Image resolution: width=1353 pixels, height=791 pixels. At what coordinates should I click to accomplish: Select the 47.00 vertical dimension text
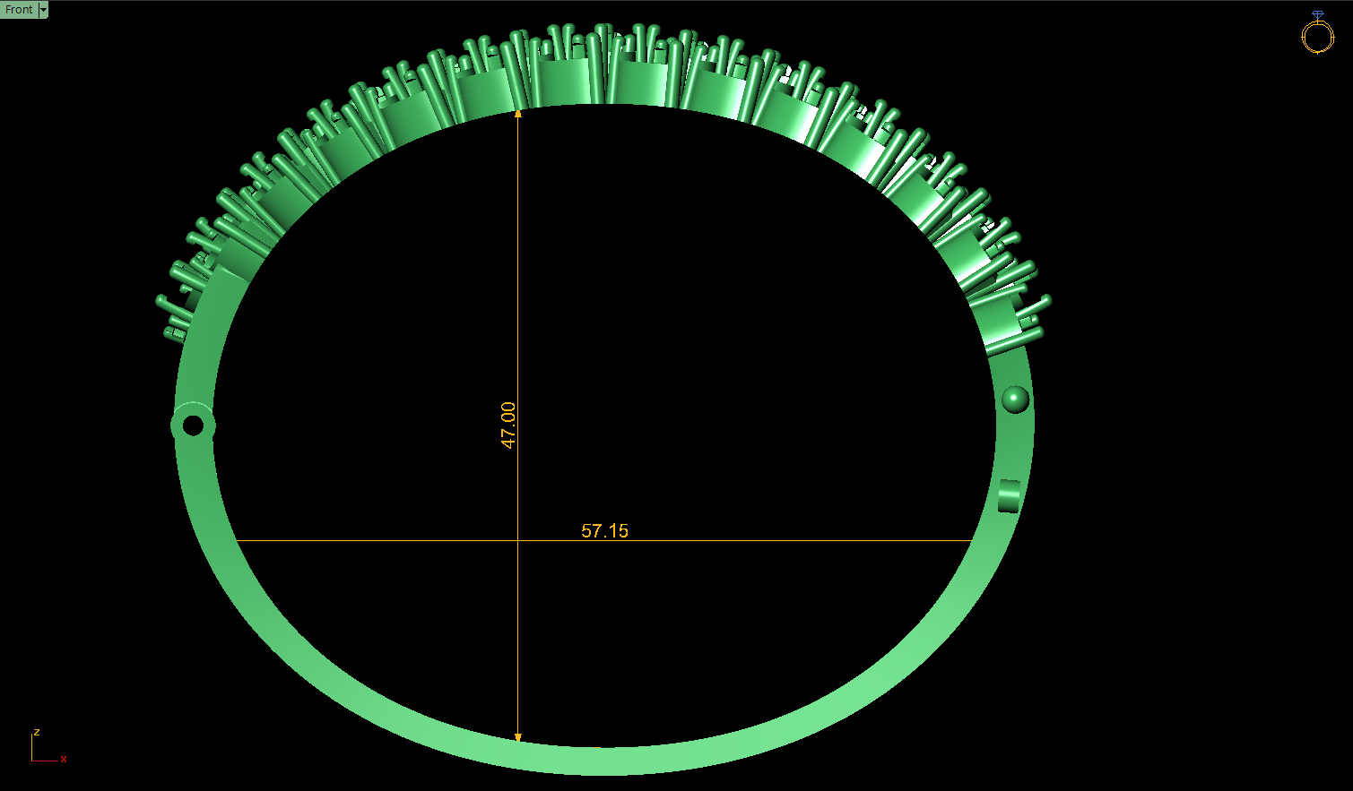click(x=508, y=425)
